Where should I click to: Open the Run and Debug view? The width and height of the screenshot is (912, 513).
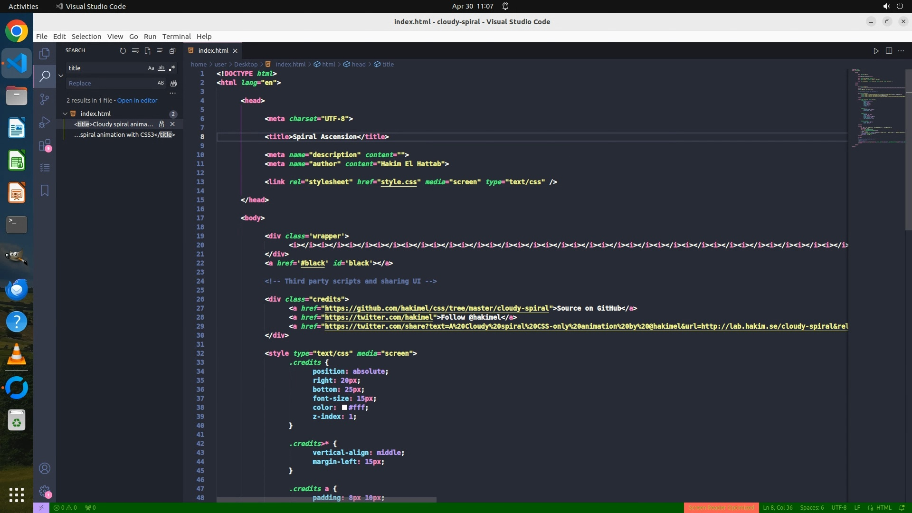(45, 122)
